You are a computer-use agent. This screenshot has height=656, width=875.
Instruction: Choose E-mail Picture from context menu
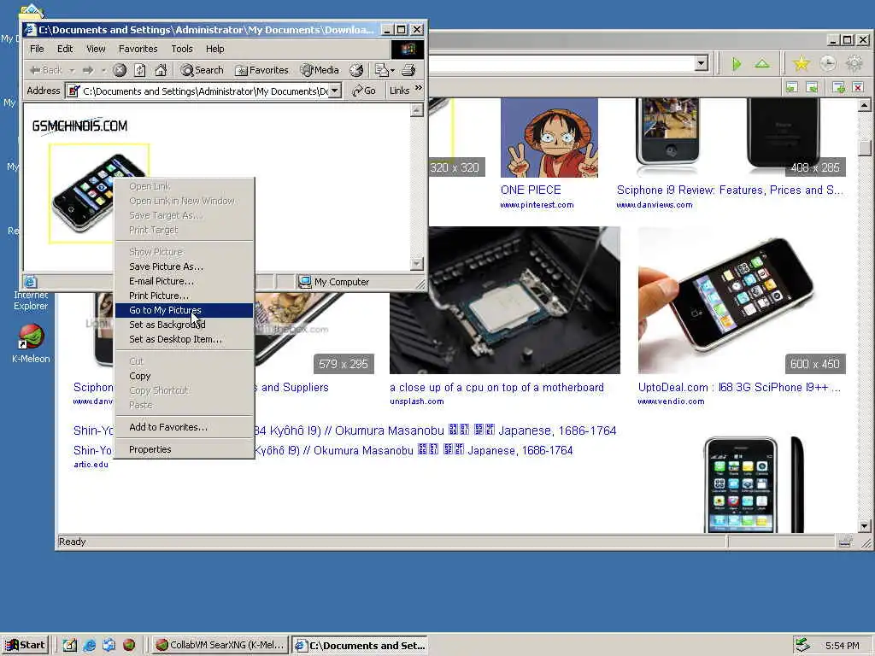185,281
